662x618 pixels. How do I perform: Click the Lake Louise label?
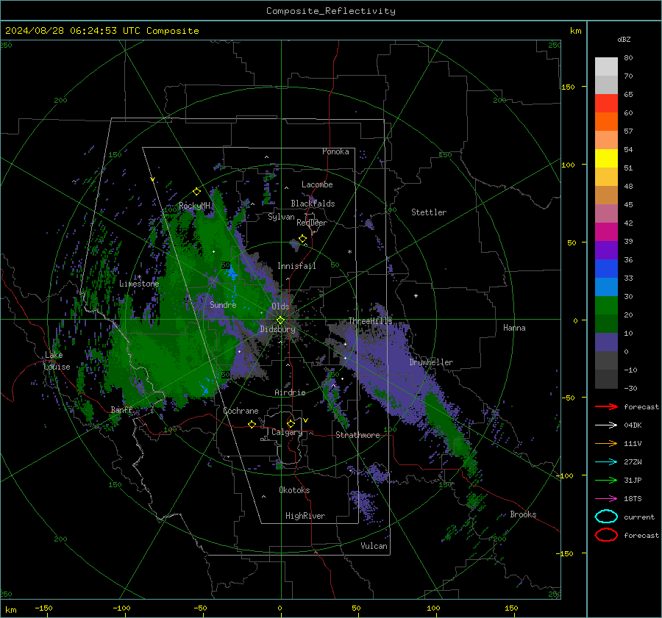tap(57, 361)
